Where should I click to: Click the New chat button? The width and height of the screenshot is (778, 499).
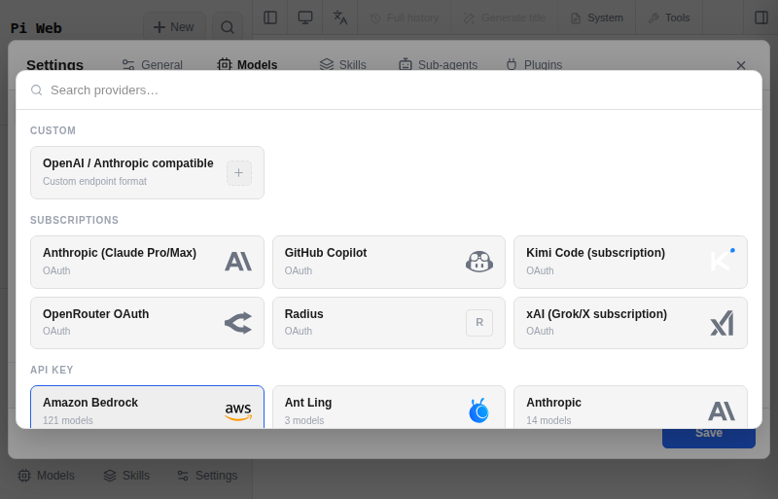(174, 27)
